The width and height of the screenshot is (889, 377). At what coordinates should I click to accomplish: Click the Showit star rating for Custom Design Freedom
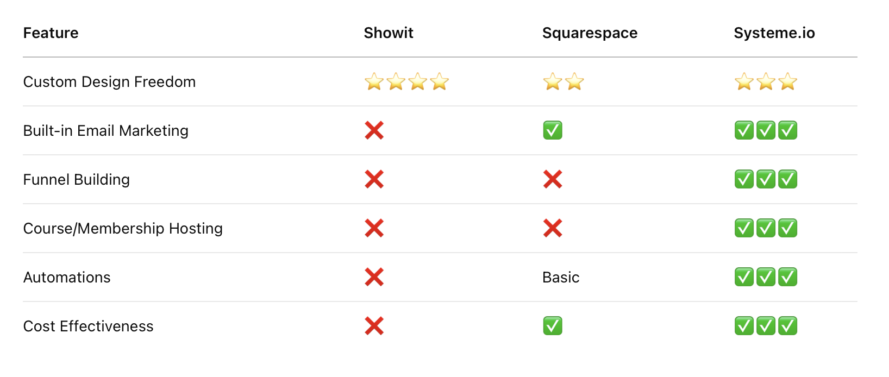(406, 82)
